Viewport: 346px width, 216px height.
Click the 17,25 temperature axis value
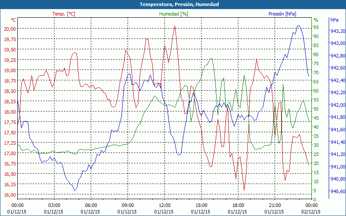click(x=10, y=143)
